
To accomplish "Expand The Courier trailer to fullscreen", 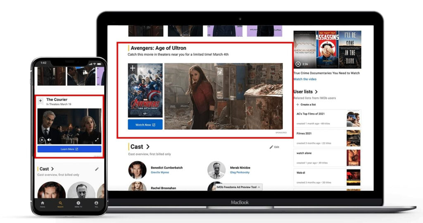I will (97, 140).
